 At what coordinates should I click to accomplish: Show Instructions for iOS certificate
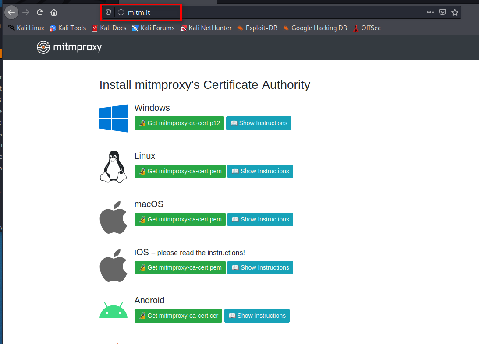pyautogui.click(x=260, y=267)
